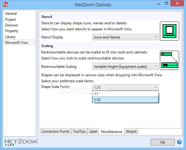Image resolution: width=186 pixels, height=150 pixels.
Task: Choose the 1:1 scale factor option
Action: coord(125,94)
